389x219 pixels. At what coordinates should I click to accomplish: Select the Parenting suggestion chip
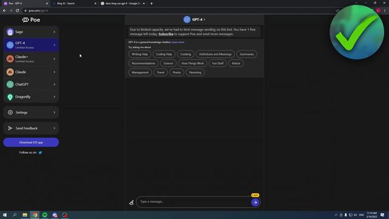click(x=195, y=72)
